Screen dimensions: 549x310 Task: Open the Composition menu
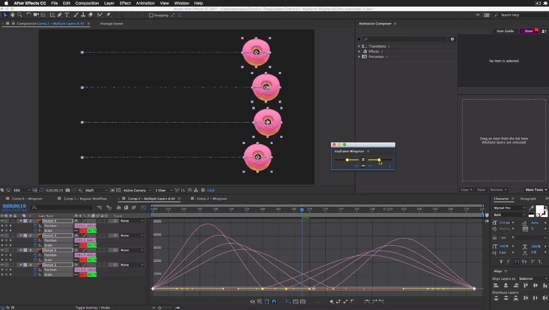coord(87,3)
